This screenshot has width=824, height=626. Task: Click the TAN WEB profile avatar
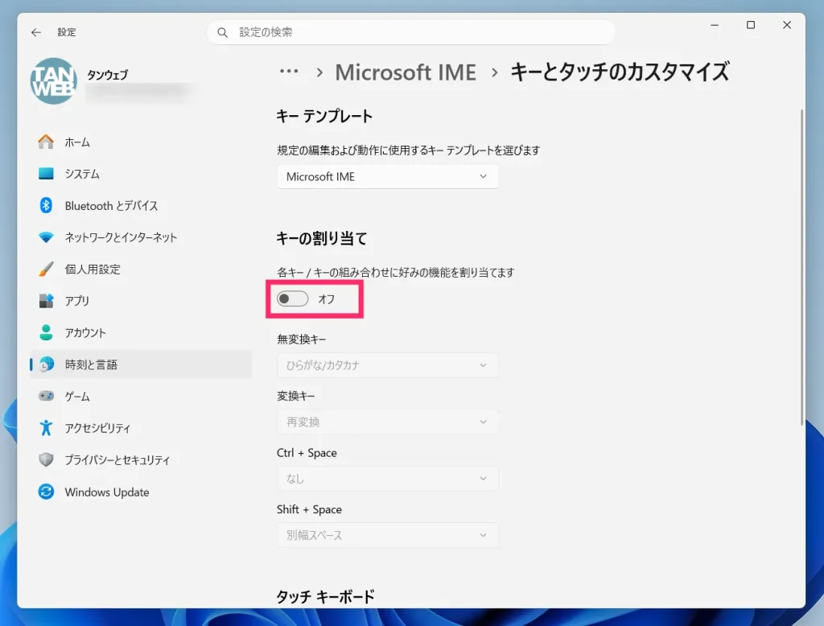pyautogui.click(x=54, y=81)
